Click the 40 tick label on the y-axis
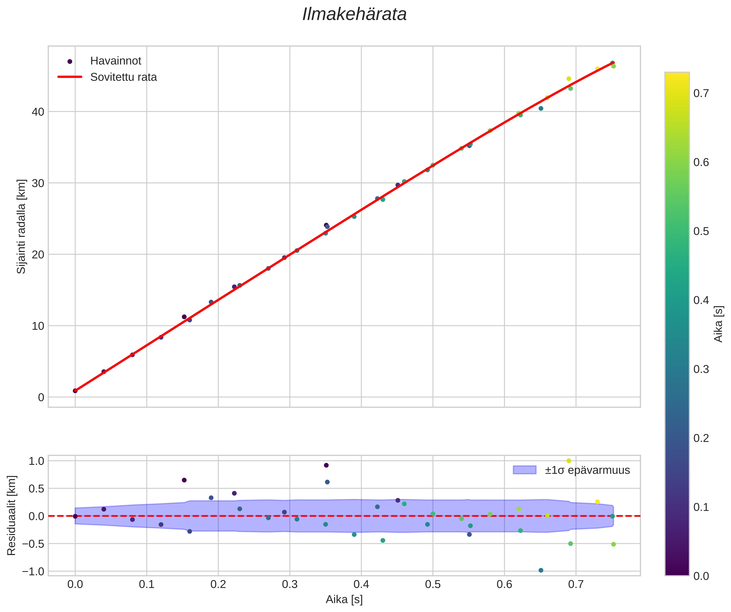 38,112
